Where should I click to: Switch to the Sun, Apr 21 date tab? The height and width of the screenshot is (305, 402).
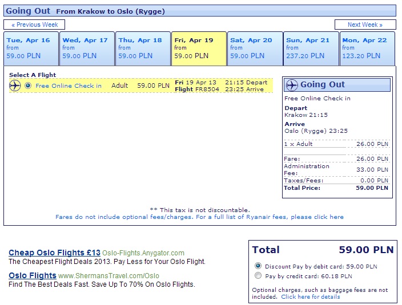(311, 48)
